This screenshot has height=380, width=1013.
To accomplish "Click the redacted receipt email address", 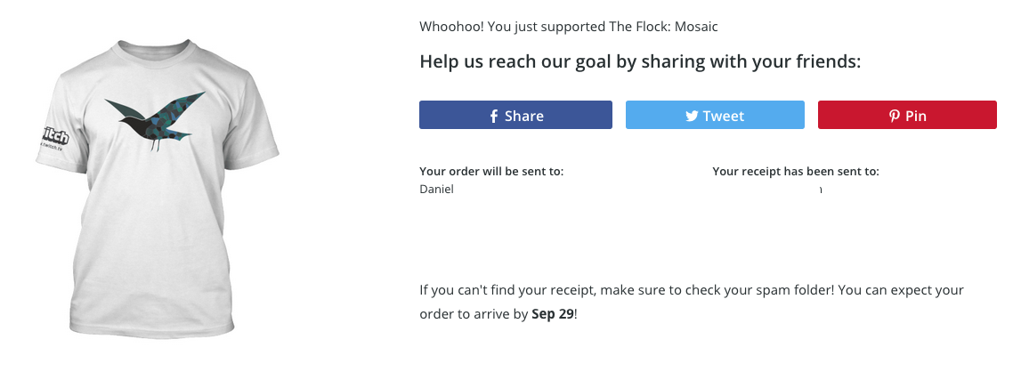I will 763,189.
